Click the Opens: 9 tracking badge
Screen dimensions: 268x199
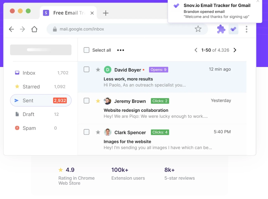[x=158, y=70]
